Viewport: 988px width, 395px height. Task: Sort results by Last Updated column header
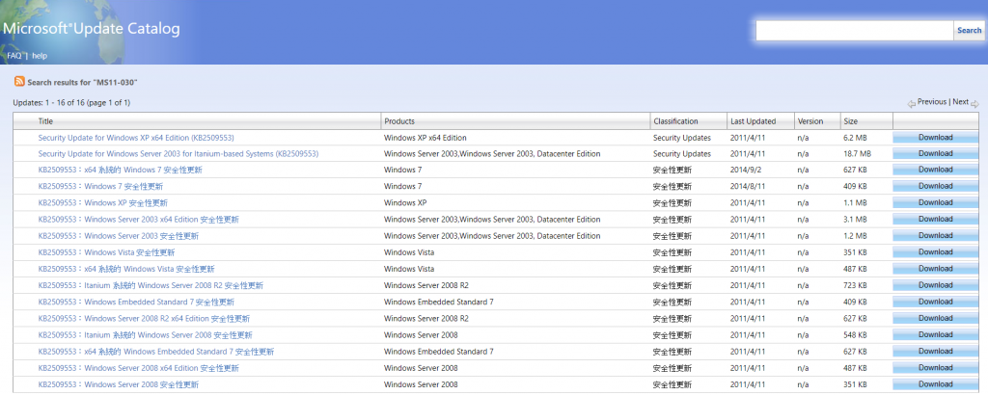pyautogui.click(x=753, y=121)
